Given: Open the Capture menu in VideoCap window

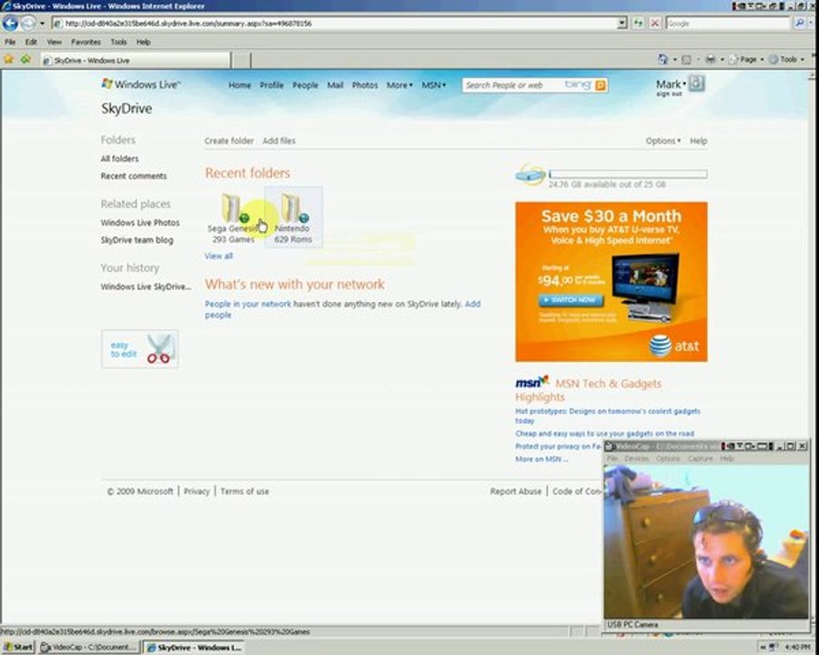Looking at the screenshot, I should point(700,458).
